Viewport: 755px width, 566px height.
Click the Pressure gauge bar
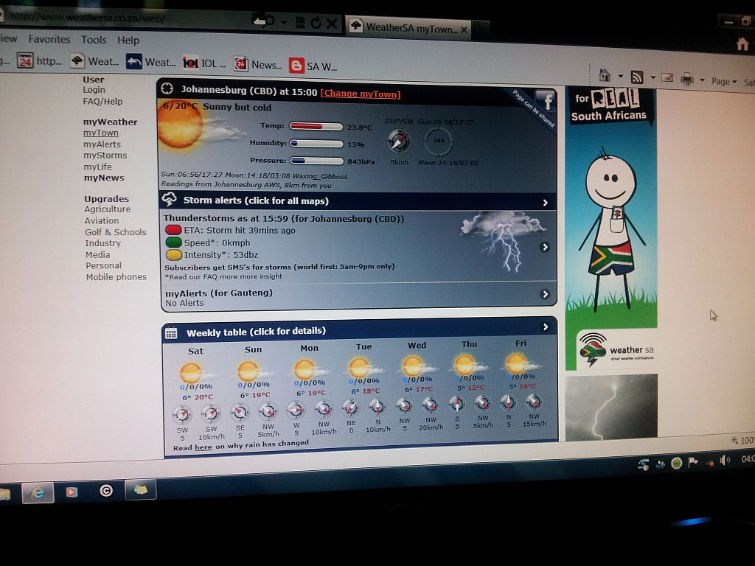click(x=317, y=161)
